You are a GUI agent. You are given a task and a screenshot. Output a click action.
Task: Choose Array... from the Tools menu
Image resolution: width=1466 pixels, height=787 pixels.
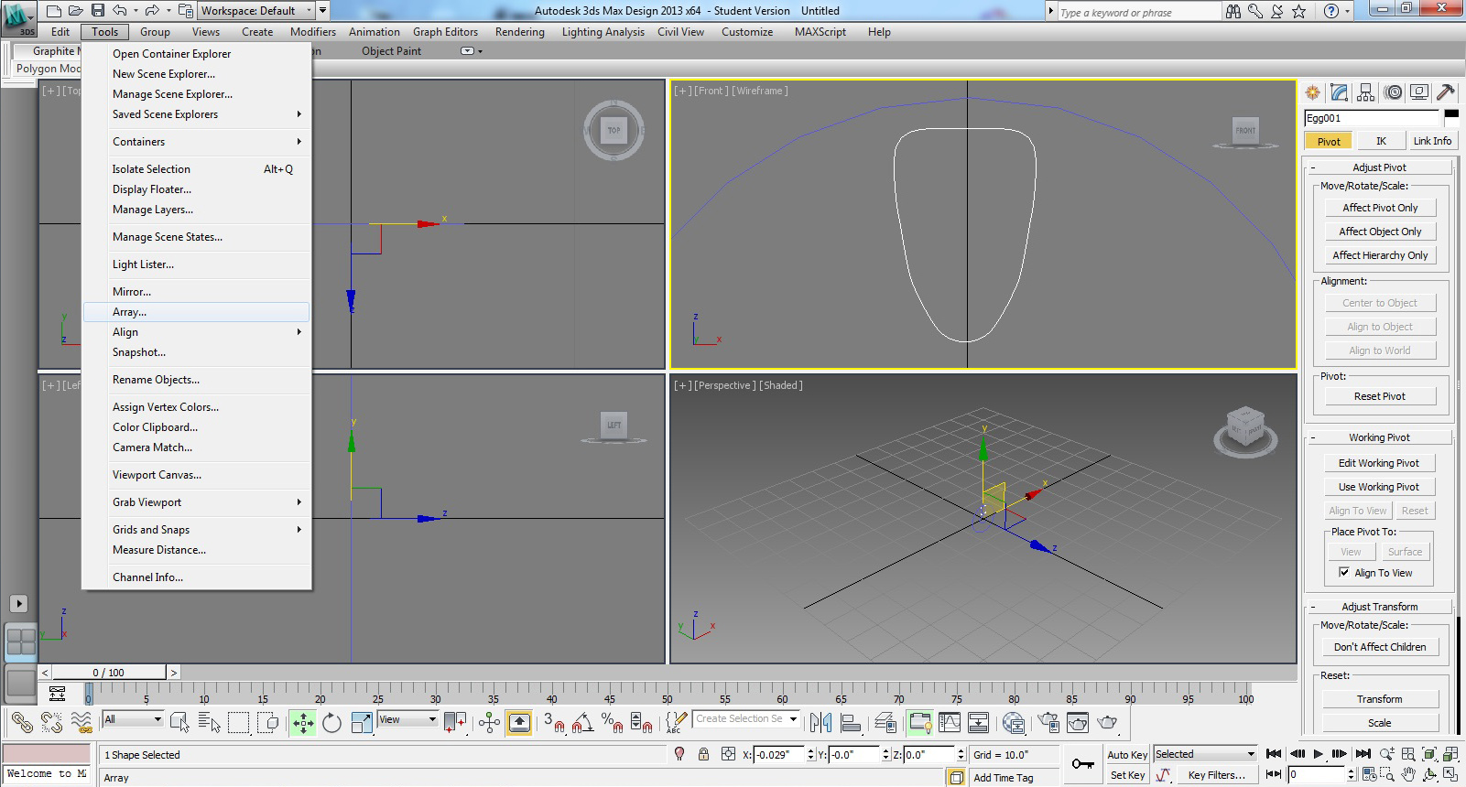pyautogui.click(x=197, y=312)
